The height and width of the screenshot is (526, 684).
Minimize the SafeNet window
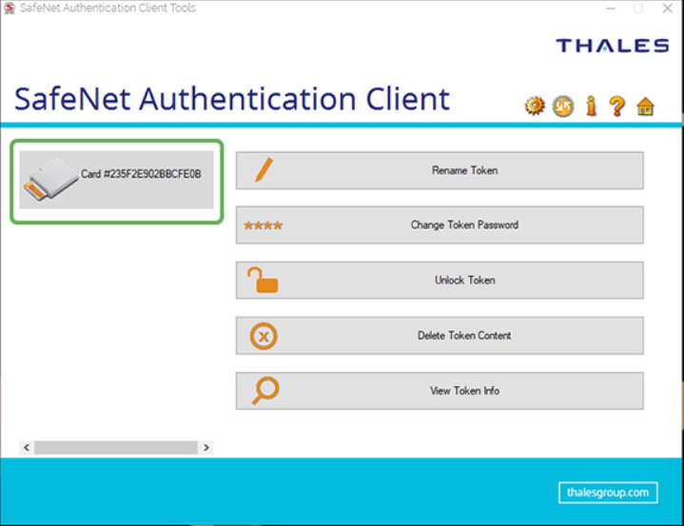point(611,9)
